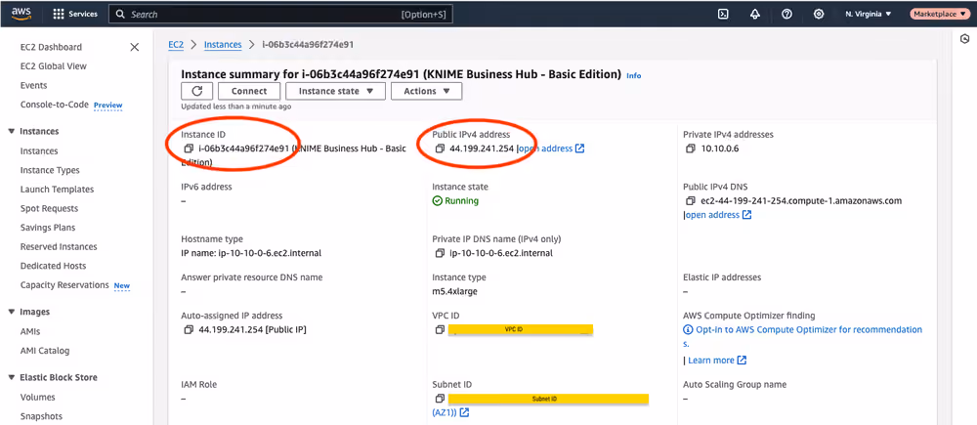Open the N. Virginia region dropdown

pyautogui.click(x=868, y=14)
